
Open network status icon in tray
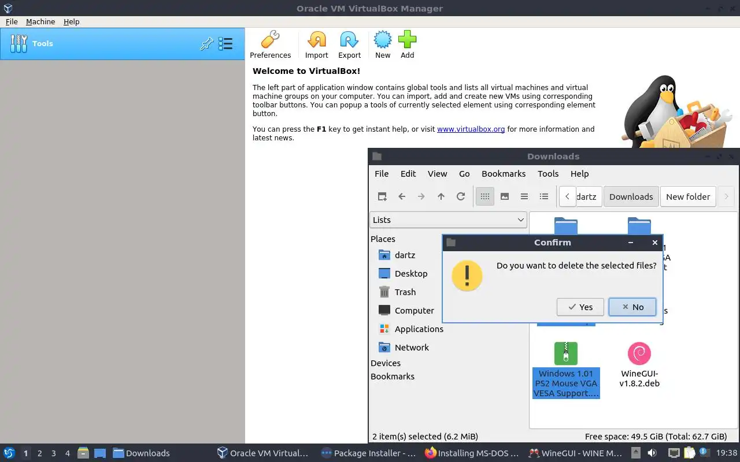pyautogui.click(x=674, y=453)
